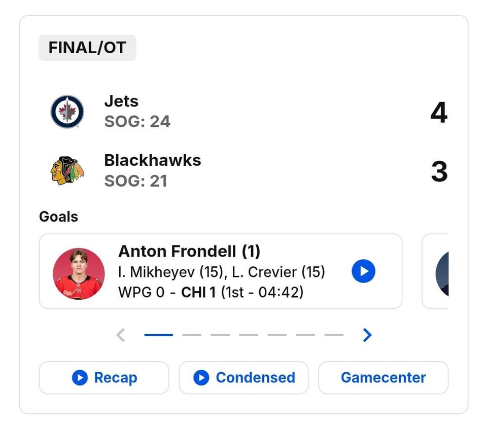
Task: Watch the game Recap video
Action: coord(104,378)
